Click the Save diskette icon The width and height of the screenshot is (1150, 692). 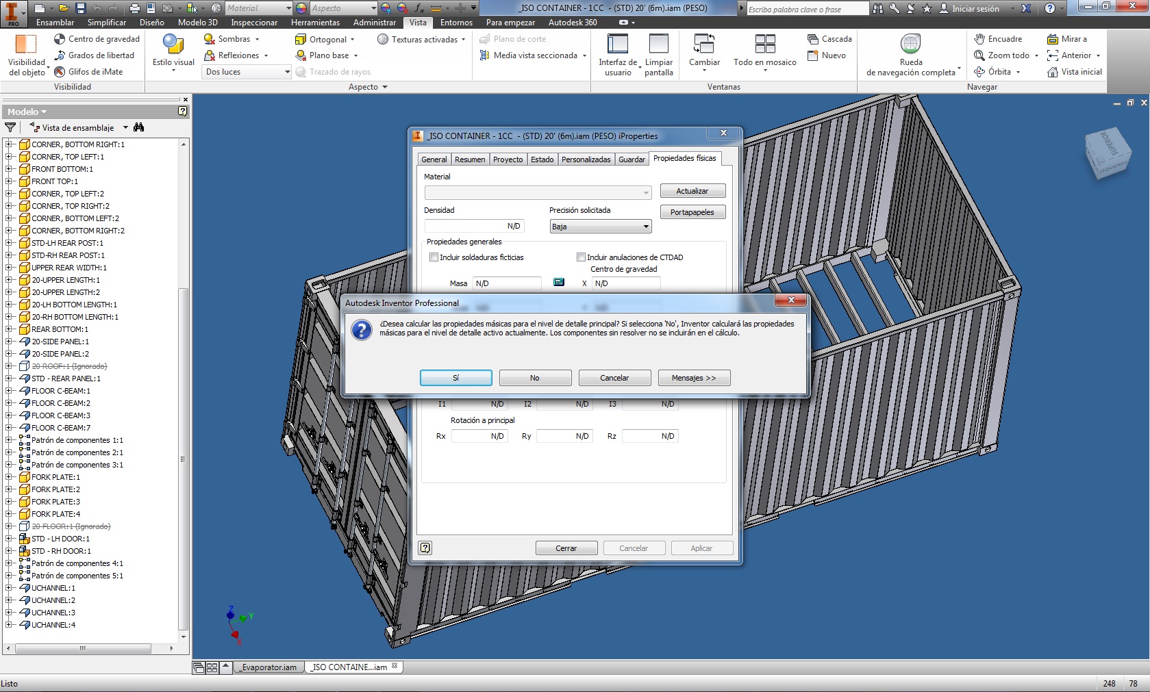[x=80, y=8]
